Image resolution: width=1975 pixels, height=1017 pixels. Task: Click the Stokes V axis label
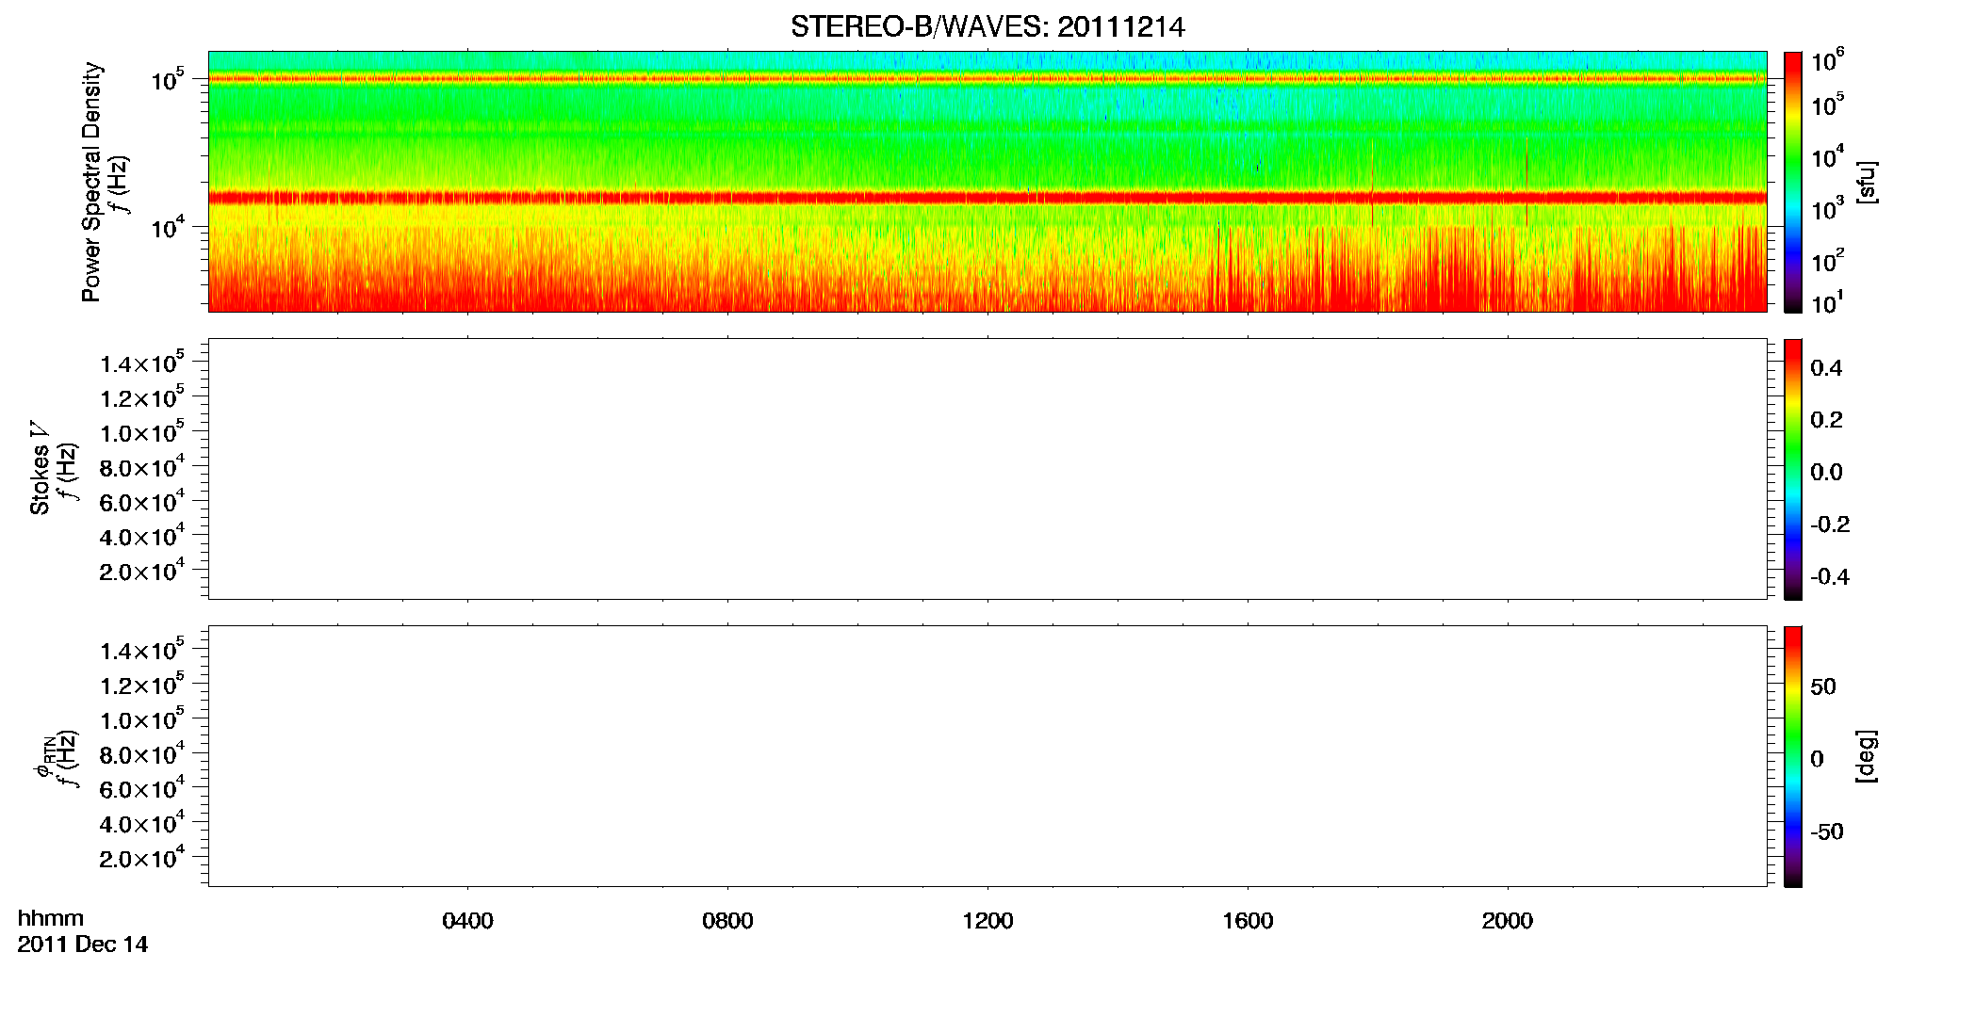click(x=39, y=469)
